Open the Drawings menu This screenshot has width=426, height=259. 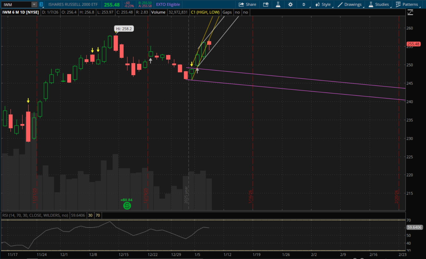tap(350, 5)
